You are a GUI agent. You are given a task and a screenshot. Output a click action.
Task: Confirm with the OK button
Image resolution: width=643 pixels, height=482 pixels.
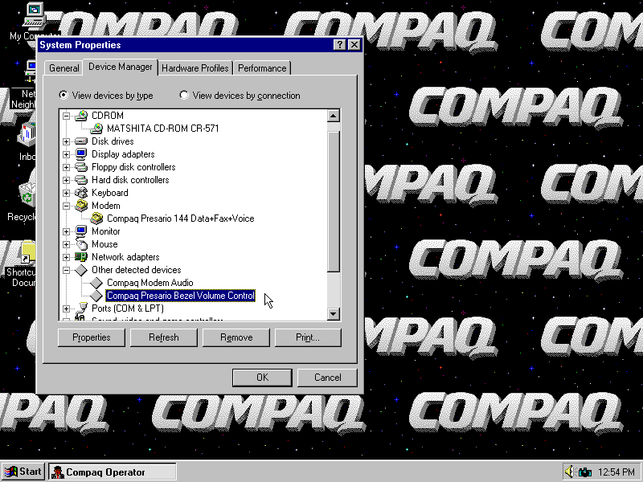(x=263, y=377)
